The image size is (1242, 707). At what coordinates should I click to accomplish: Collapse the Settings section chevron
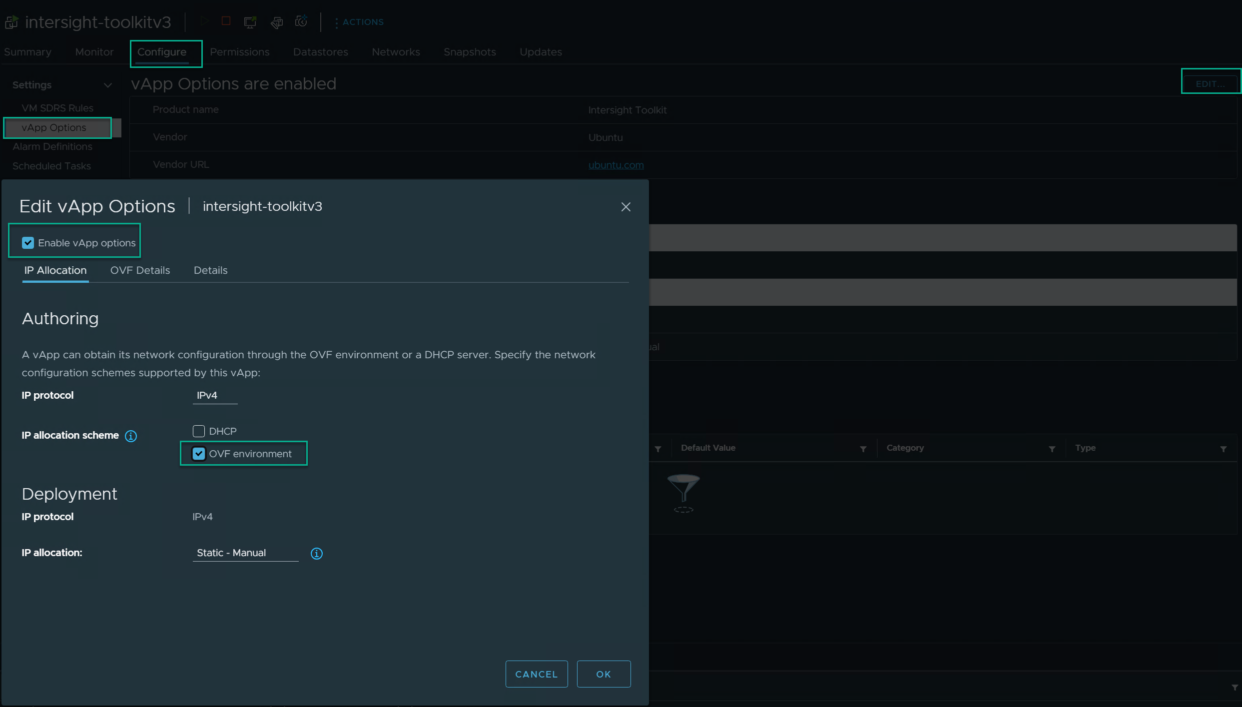click(x=107, y=85)
